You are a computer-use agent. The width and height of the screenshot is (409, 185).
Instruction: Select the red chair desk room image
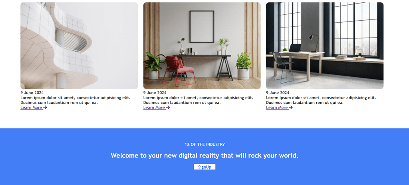coord(202,46)
